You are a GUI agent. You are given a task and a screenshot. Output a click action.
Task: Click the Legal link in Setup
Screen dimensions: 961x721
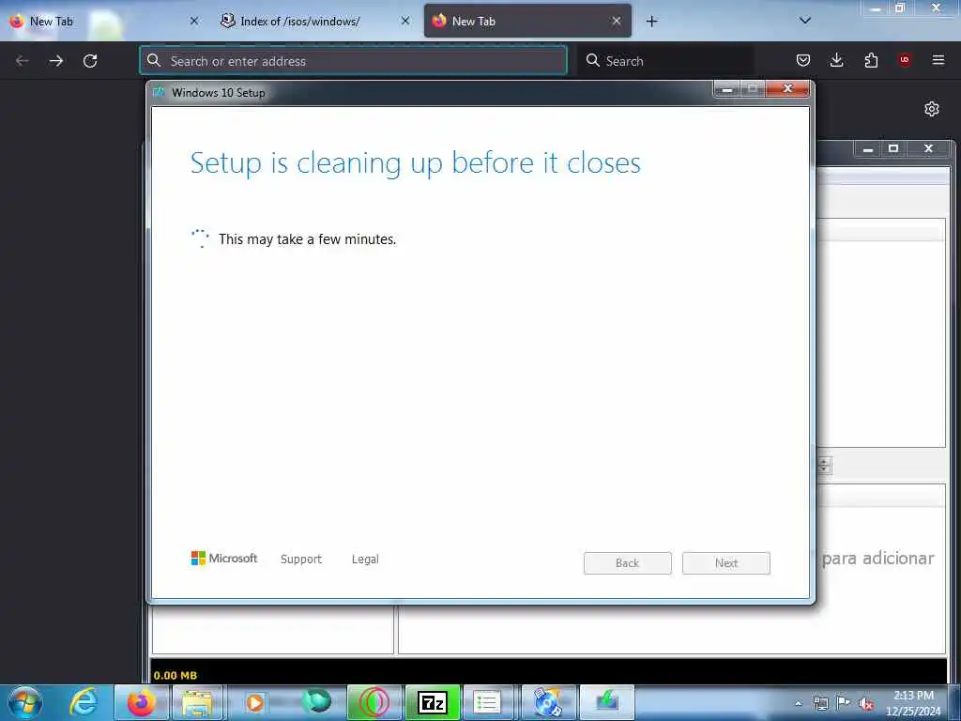(365, 560)
